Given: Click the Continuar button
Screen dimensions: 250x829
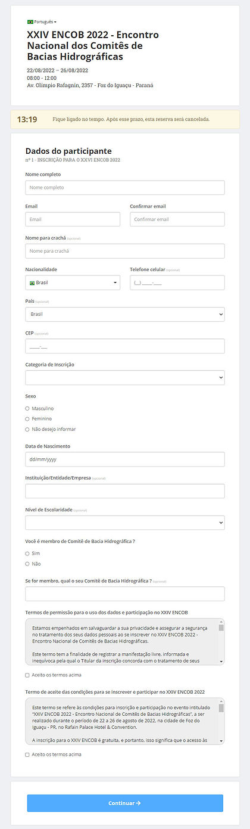Looking at the screenshot, I should coord(125,803).
